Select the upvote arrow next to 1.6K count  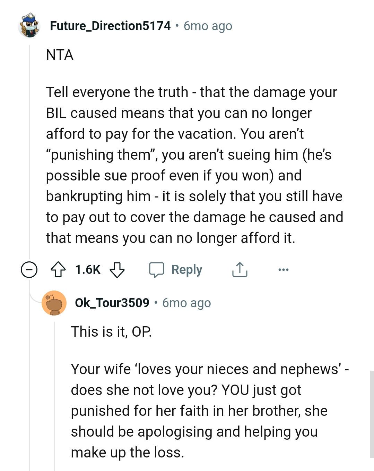point(59,269)
